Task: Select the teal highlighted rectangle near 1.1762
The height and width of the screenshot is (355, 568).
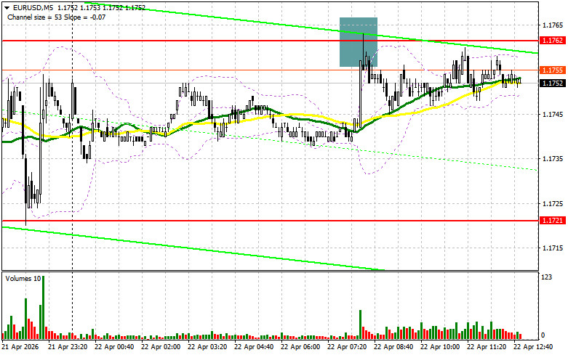Action: tap(359, 42)
